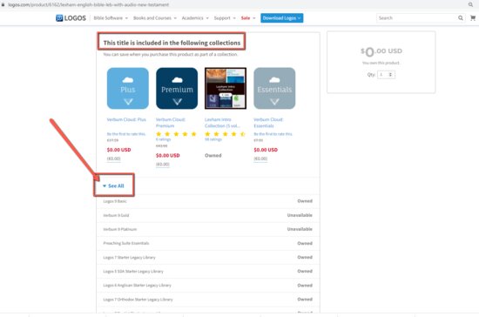479x317 pixels.
Task: Open the shopping cart icon
Action: [x=473, y=18]
